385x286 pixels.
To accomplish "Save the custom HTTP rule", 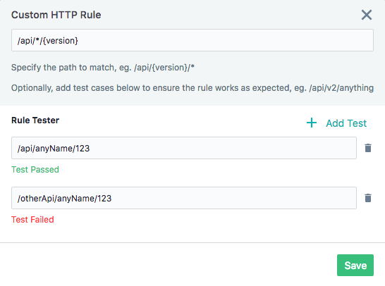I will click(355, 265).
